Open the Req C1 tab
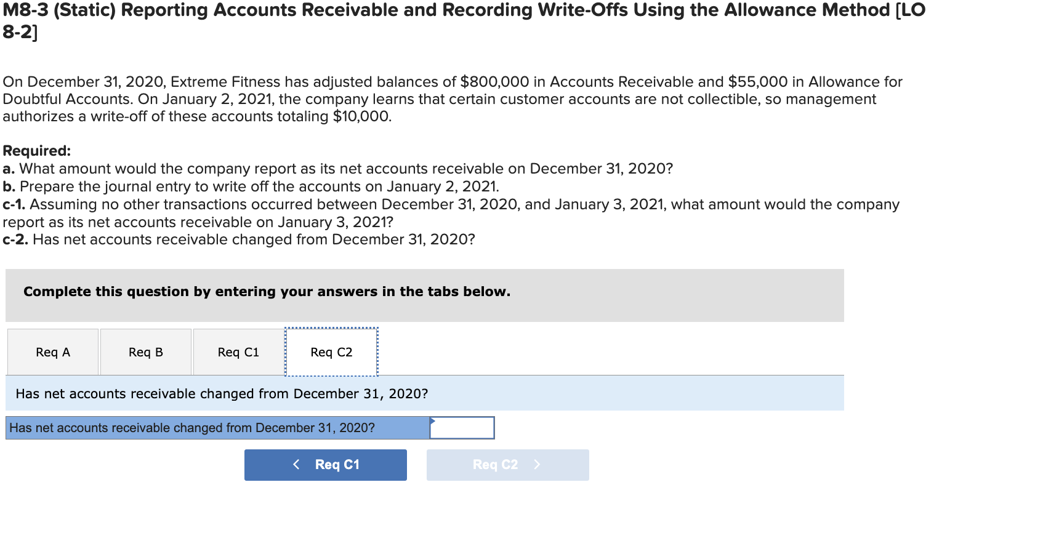 [x=238, y=351]
